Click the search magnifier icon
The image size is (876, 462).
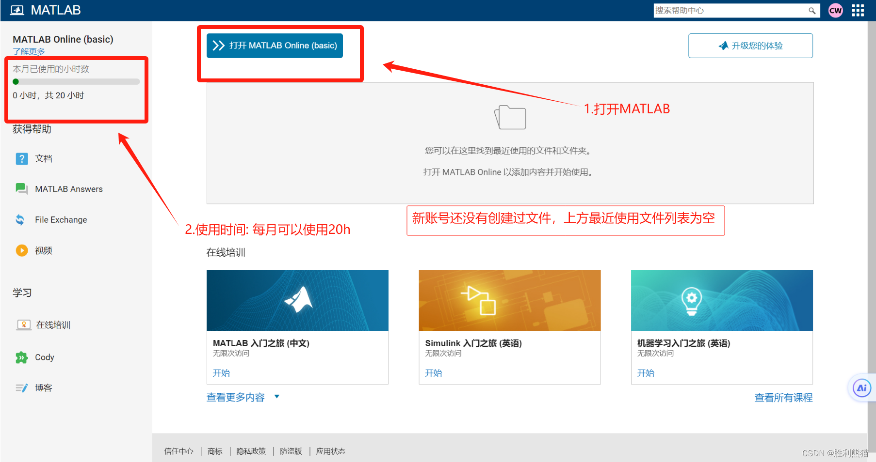[812, 11]
